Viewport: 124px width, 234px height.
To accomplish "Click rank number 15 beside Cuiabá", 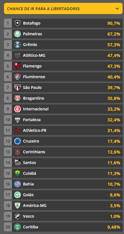I will click(8, 174).
